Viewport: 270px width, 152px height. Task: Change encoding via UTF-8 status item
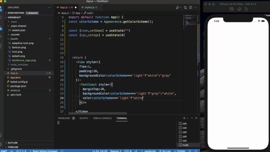click(x=128, y=151)
